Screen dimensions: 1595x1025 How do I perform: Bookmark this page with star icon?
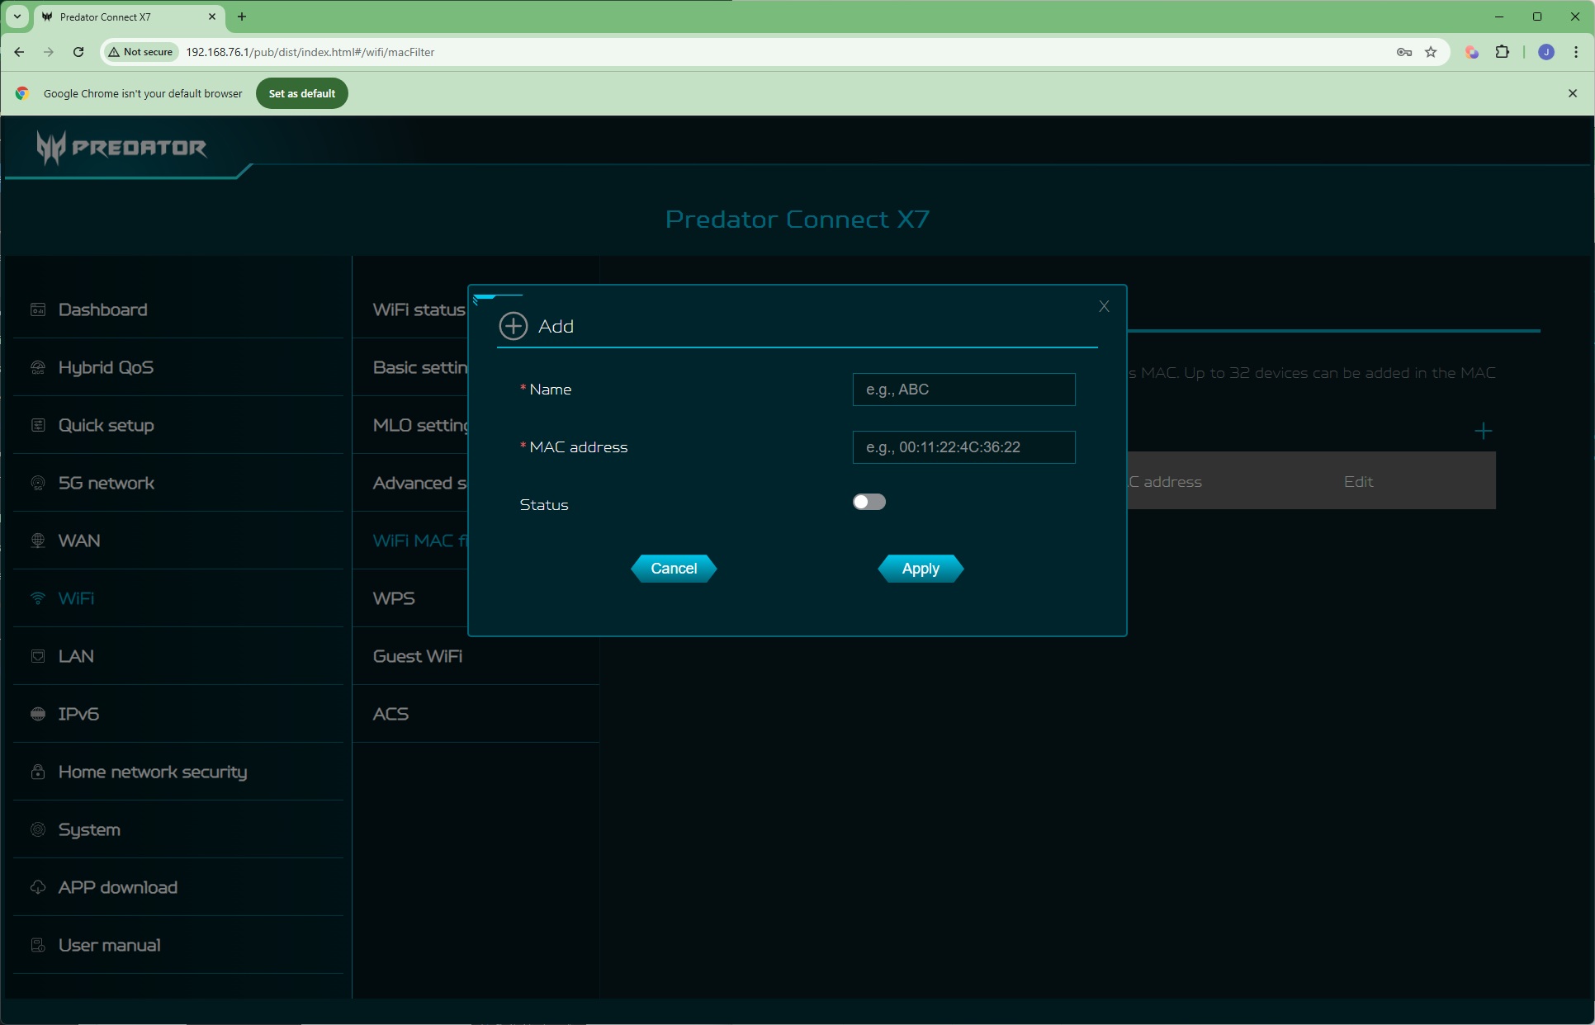(1431, 52)
